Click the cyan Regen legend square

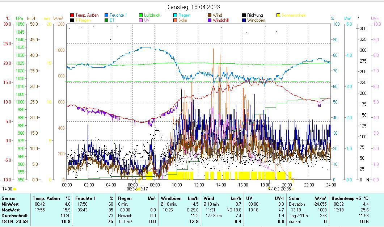tap(175, 15)
